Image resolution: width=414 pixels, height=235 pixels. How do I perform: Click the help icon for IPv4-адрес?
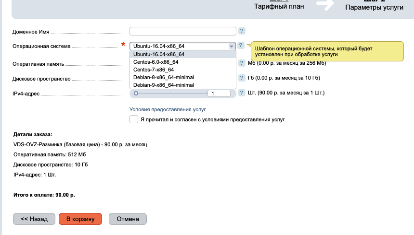click(x=242, y=93)
